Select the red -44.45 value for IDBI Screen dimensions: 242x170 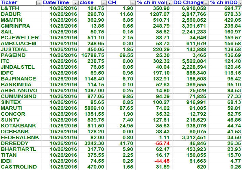click(161, 161)
